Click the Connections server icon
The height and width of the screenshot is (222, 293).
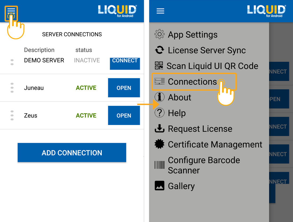(x=160, y=81)
